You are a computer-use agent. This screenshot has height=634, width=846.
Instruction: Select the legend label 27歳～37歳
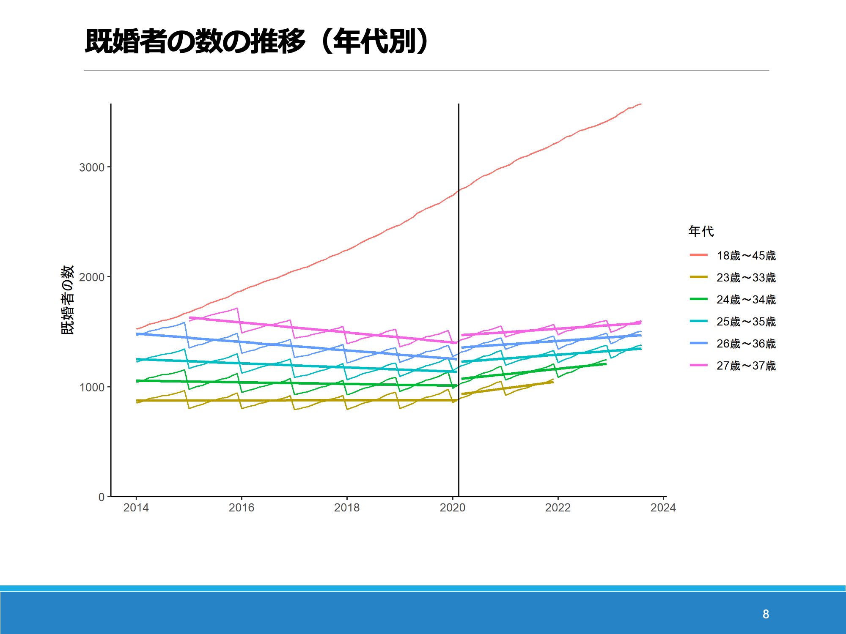tap(746, 366)
